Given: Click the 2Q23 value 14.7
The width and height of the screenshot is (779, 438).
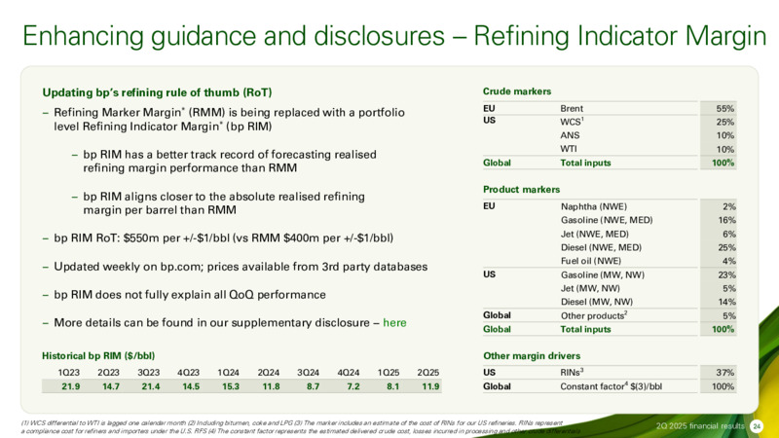Looking at the screenshot, I should coord(111,386).
